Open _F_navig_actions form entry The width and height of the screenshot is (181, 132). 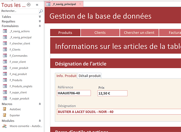[x=20, y=31]
